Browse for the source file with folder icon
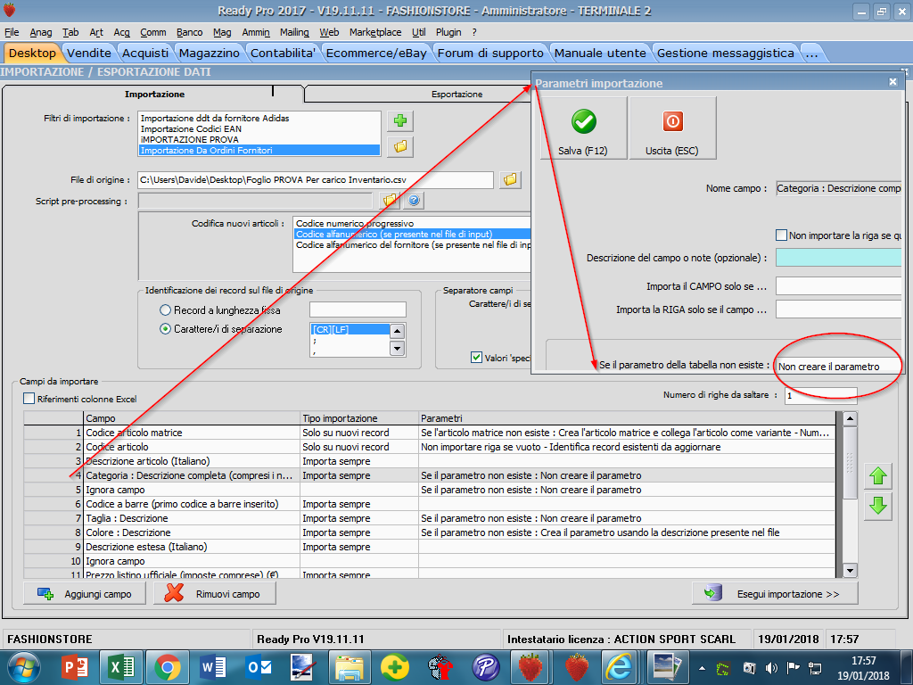This screenshot has width=913, height=685. tap(509, 179)
